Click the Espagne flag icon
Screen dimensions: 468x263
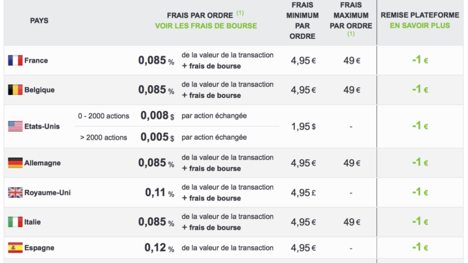[15, 247]
